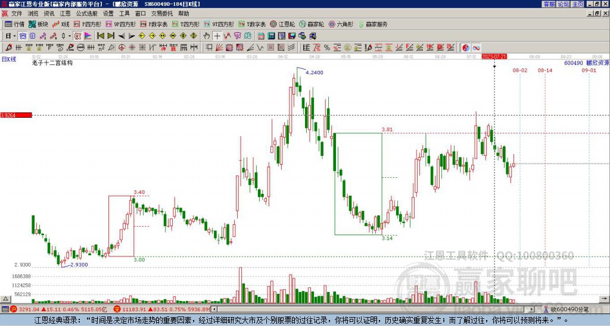Activate the crosshair cursor tool
The height and width of the screenshot is (326, 610).
tap(217, 36)
